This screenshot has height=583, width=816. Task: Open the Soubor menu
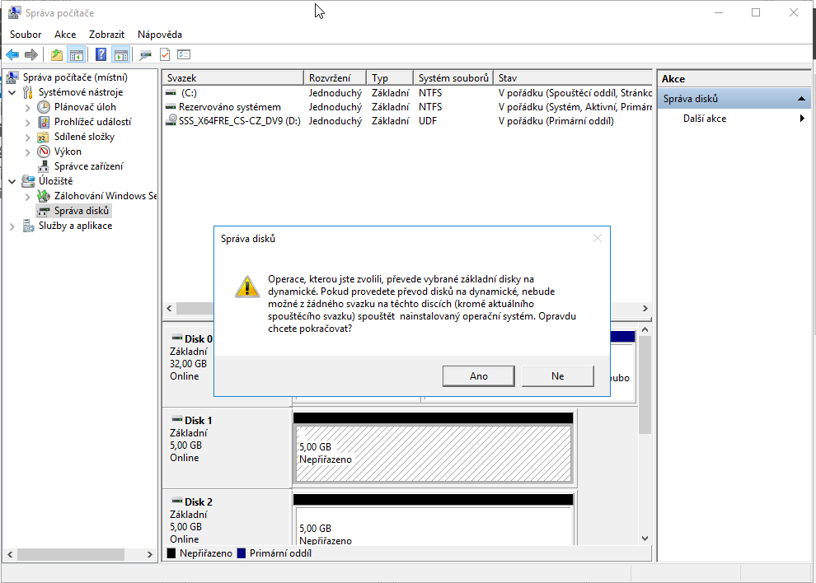tap(26, 35)
